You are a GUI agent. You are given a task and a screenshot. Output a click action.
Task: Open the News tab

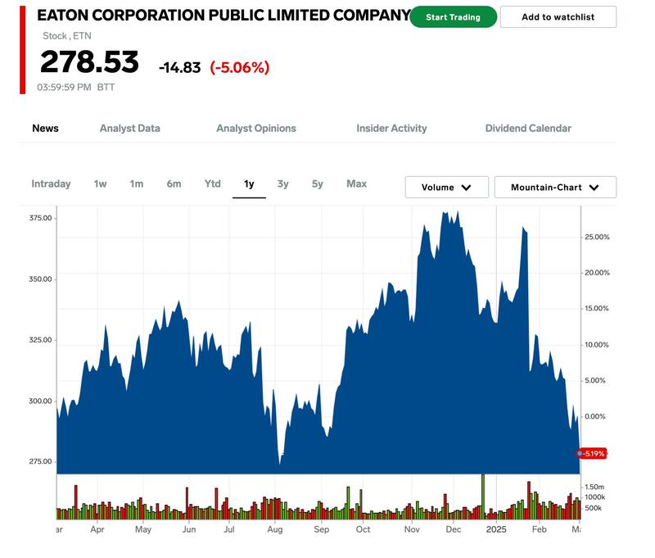[45, 129]
